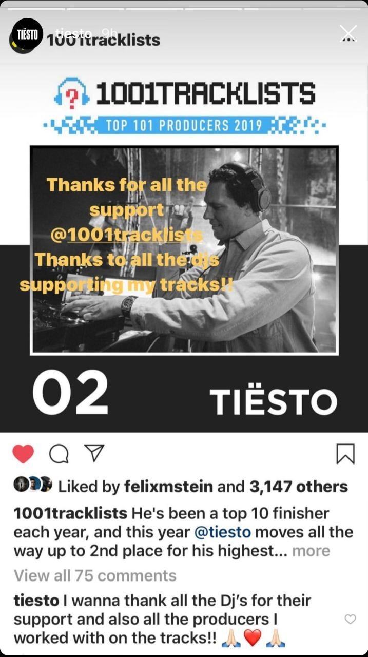Expand caption by tapping more
The height and width of the screenshot is (657, 368).
(311, 551)
